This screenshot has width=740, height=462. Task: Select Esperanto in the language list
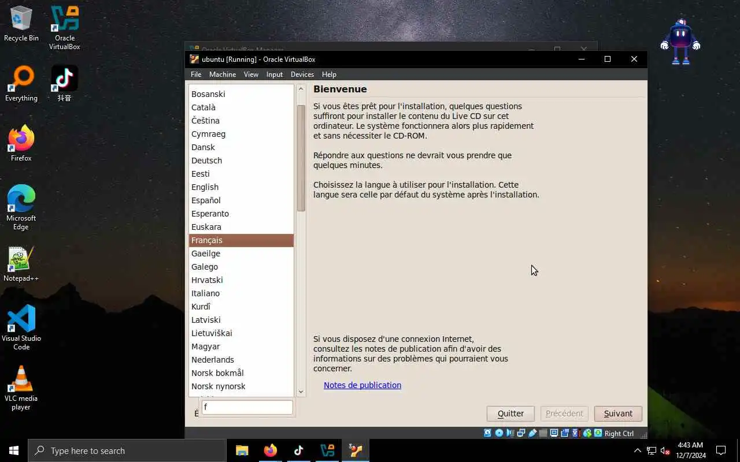tap(241, 214)
